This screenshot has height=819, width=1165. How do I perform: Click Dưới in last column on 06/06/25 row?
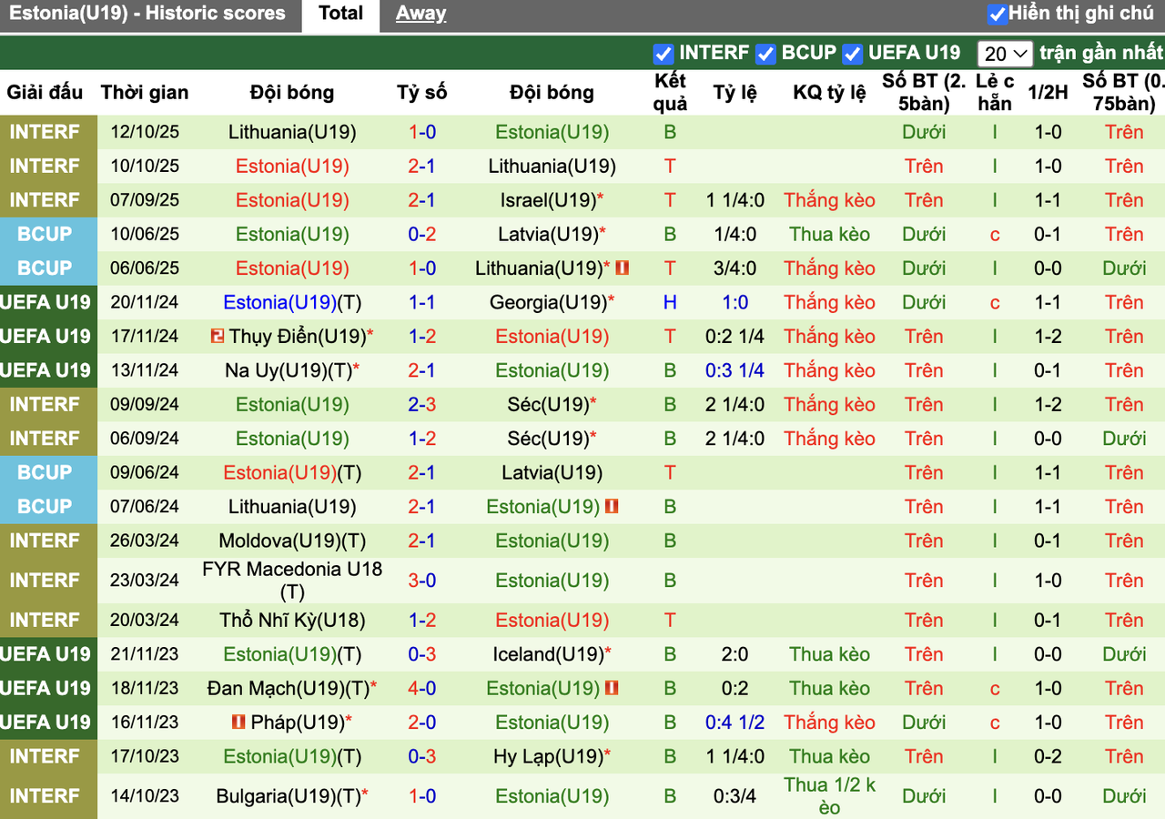[x=1124, y=268]
